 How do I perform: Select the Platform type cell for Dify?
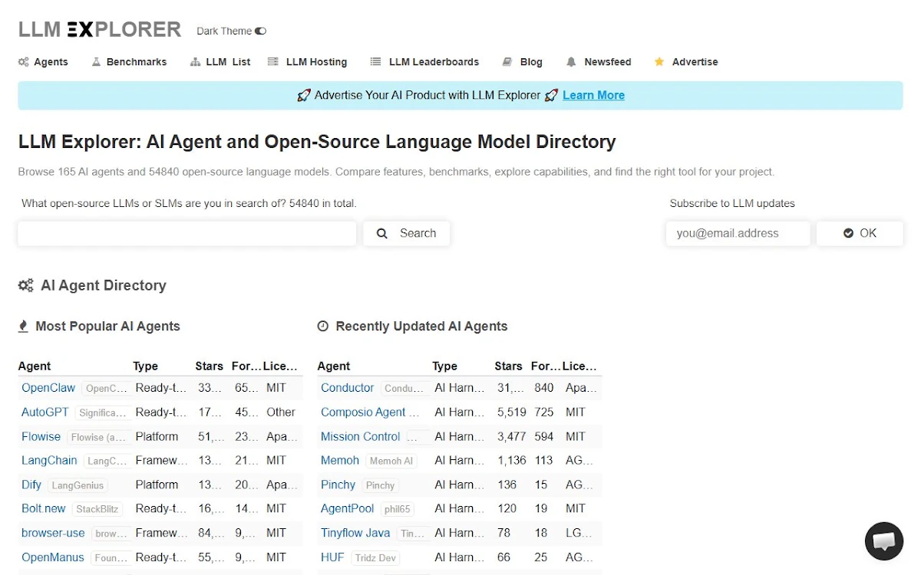coord(157,485)
